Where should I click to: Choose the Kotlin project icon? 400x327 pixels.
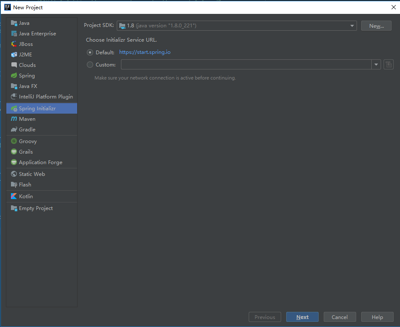[x=14, y=197]
